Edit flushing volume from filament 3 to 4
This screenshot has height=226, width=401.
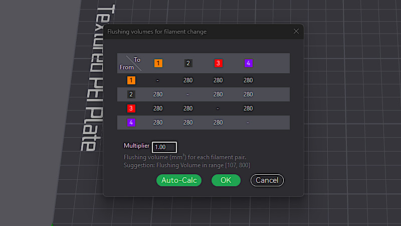248,108
